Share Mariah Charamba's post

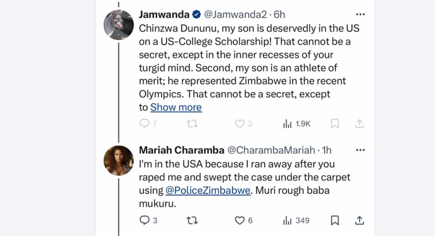tap(359, 220)
